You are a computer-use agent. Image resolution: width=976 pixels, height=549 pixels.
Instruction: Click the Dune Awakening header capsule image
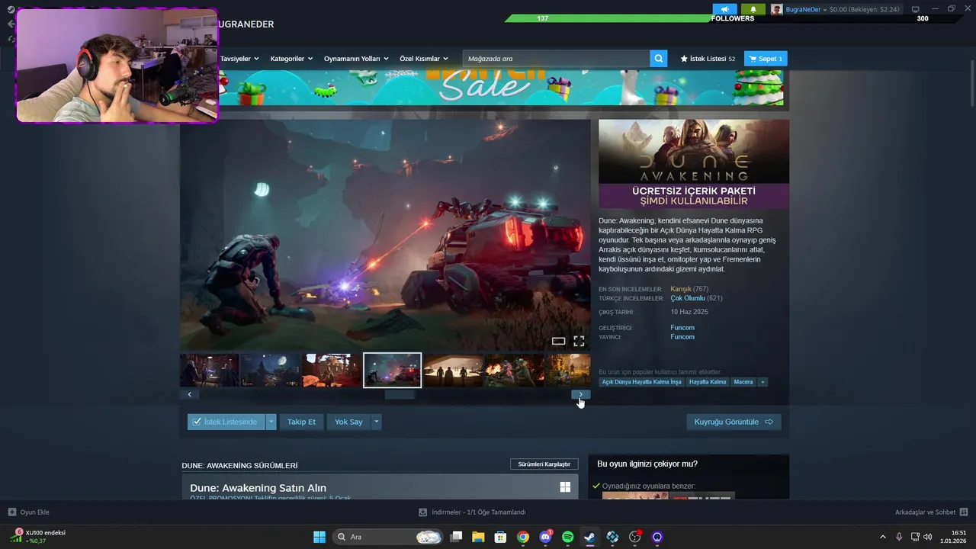tap(694, 164)
